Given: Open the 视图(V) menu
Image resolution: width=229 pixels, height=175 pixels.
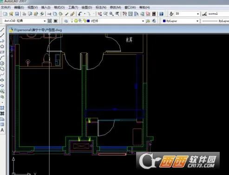Looking at the screenshot, I should pyautogui.click(x=33, y=7).
